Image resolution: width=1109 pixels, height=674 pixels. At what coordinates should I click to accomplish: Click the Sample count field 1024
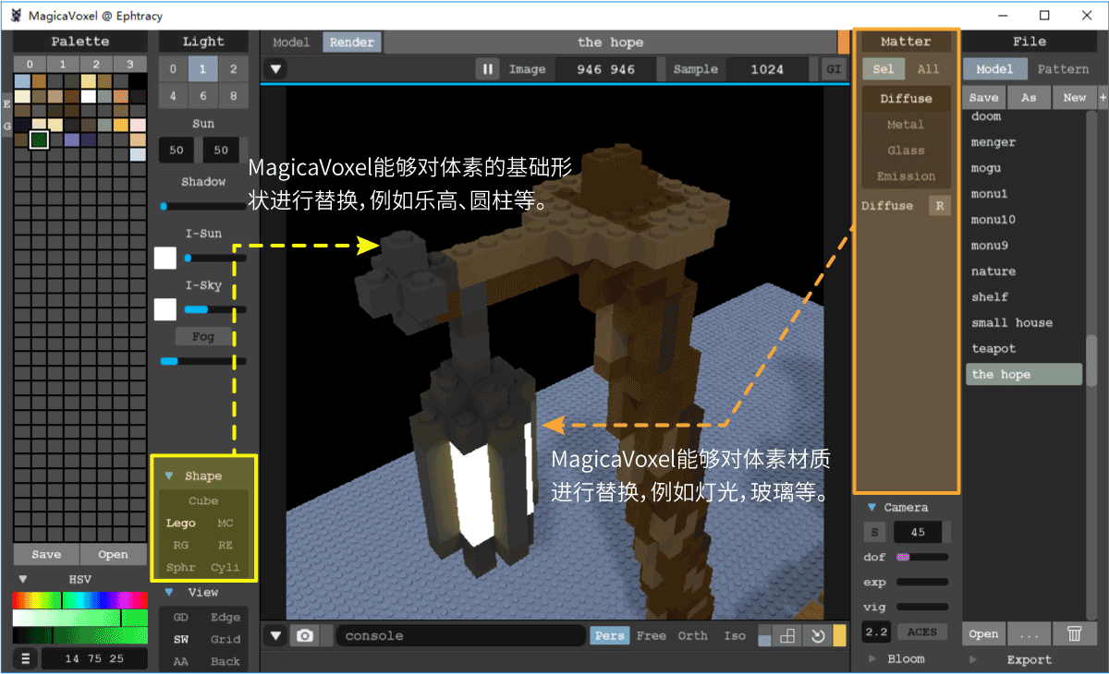(x=766, y=69)
